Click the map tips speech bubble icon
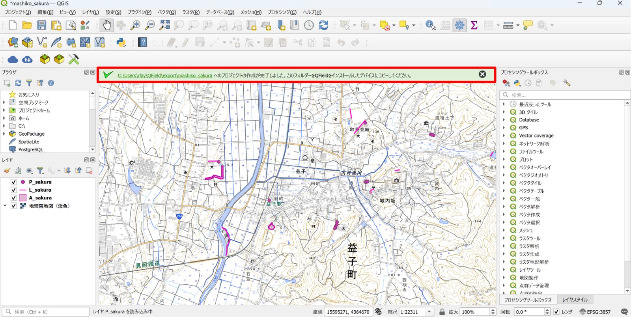Screen dimensions: 631x317 pyautogui.click(x=528, y=25)
